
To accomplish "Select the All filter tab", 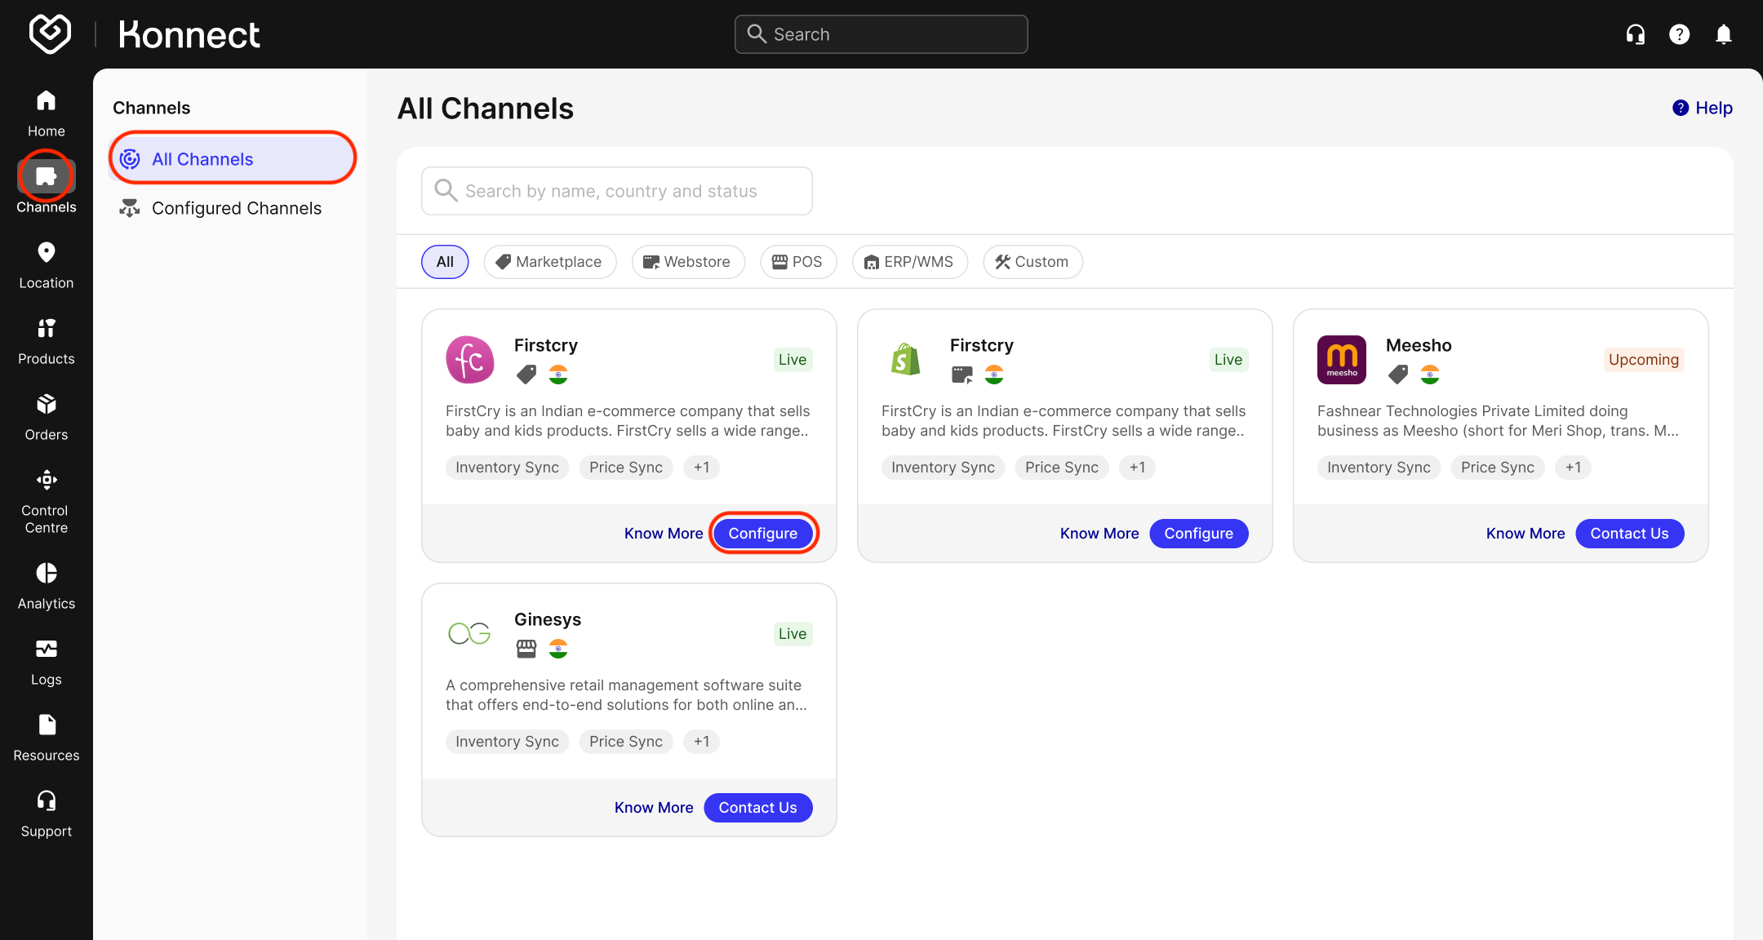I will (445, 262).
